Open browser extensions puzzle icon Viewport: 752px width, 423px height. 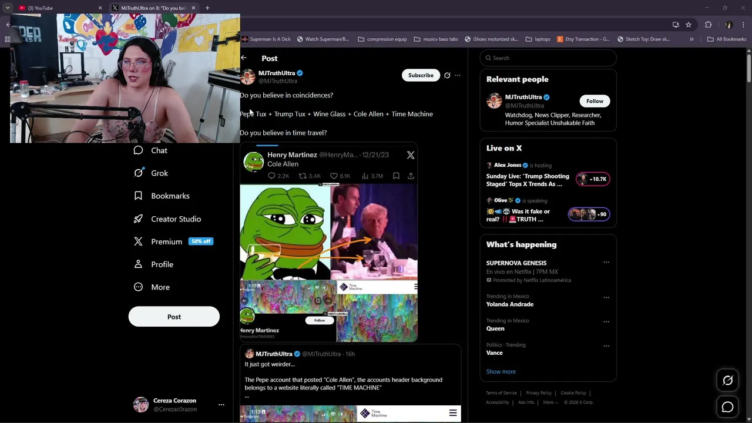tap(708, 25)
